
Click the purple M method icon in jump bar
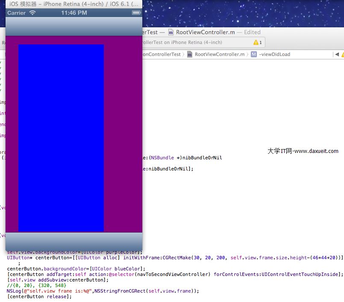(254, 54)
